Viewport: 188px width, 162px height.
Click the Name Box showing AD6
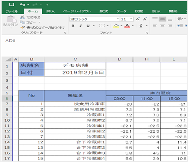[11, 41]
